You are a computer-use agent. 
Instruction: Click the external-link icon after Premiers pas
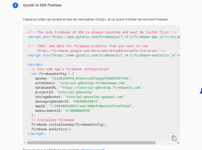(103, 149)
